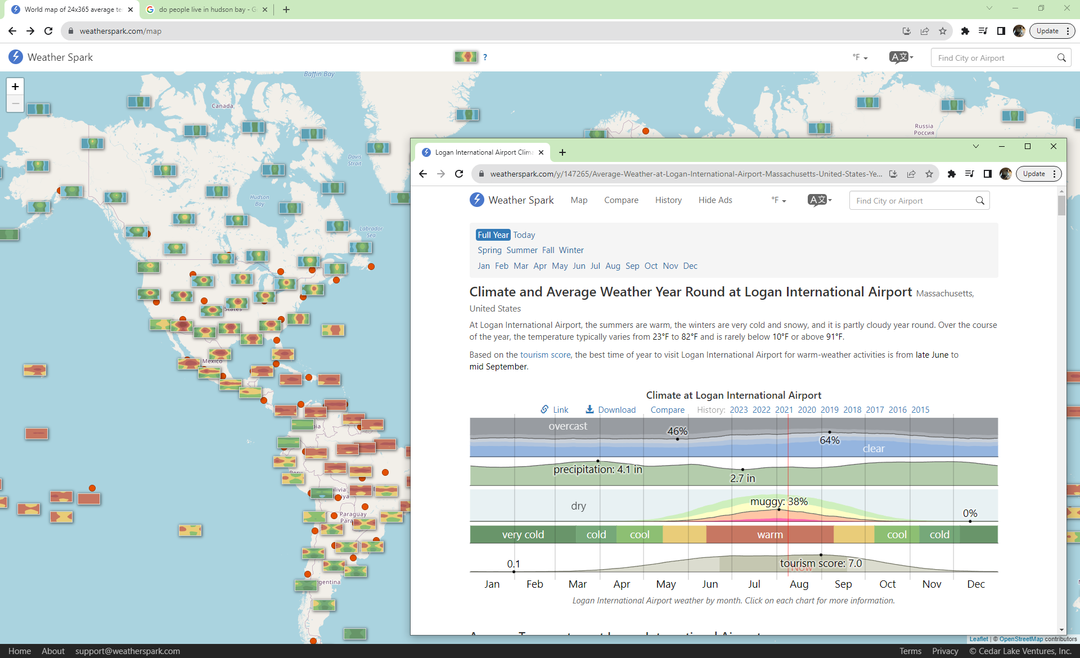Viewport: 1080px width, 658px height.
Task: Open the question mark help link
Action: click(x=485, y=57)
